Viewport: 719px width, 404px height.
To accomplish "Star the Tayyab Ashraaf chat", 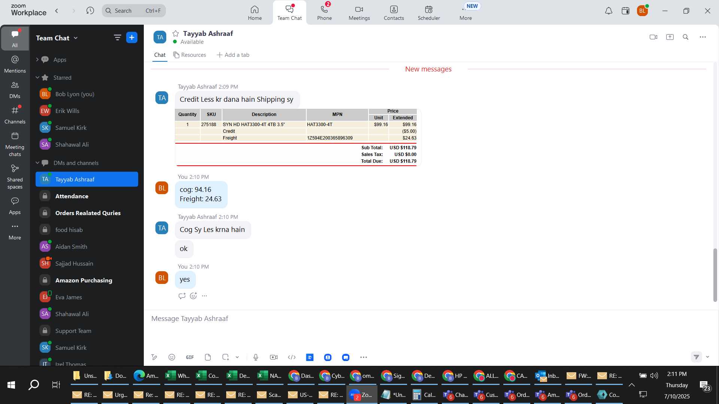I will click(176, 33).
